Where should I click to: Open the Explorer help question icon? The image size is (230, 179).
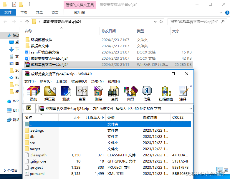(227, 13)
